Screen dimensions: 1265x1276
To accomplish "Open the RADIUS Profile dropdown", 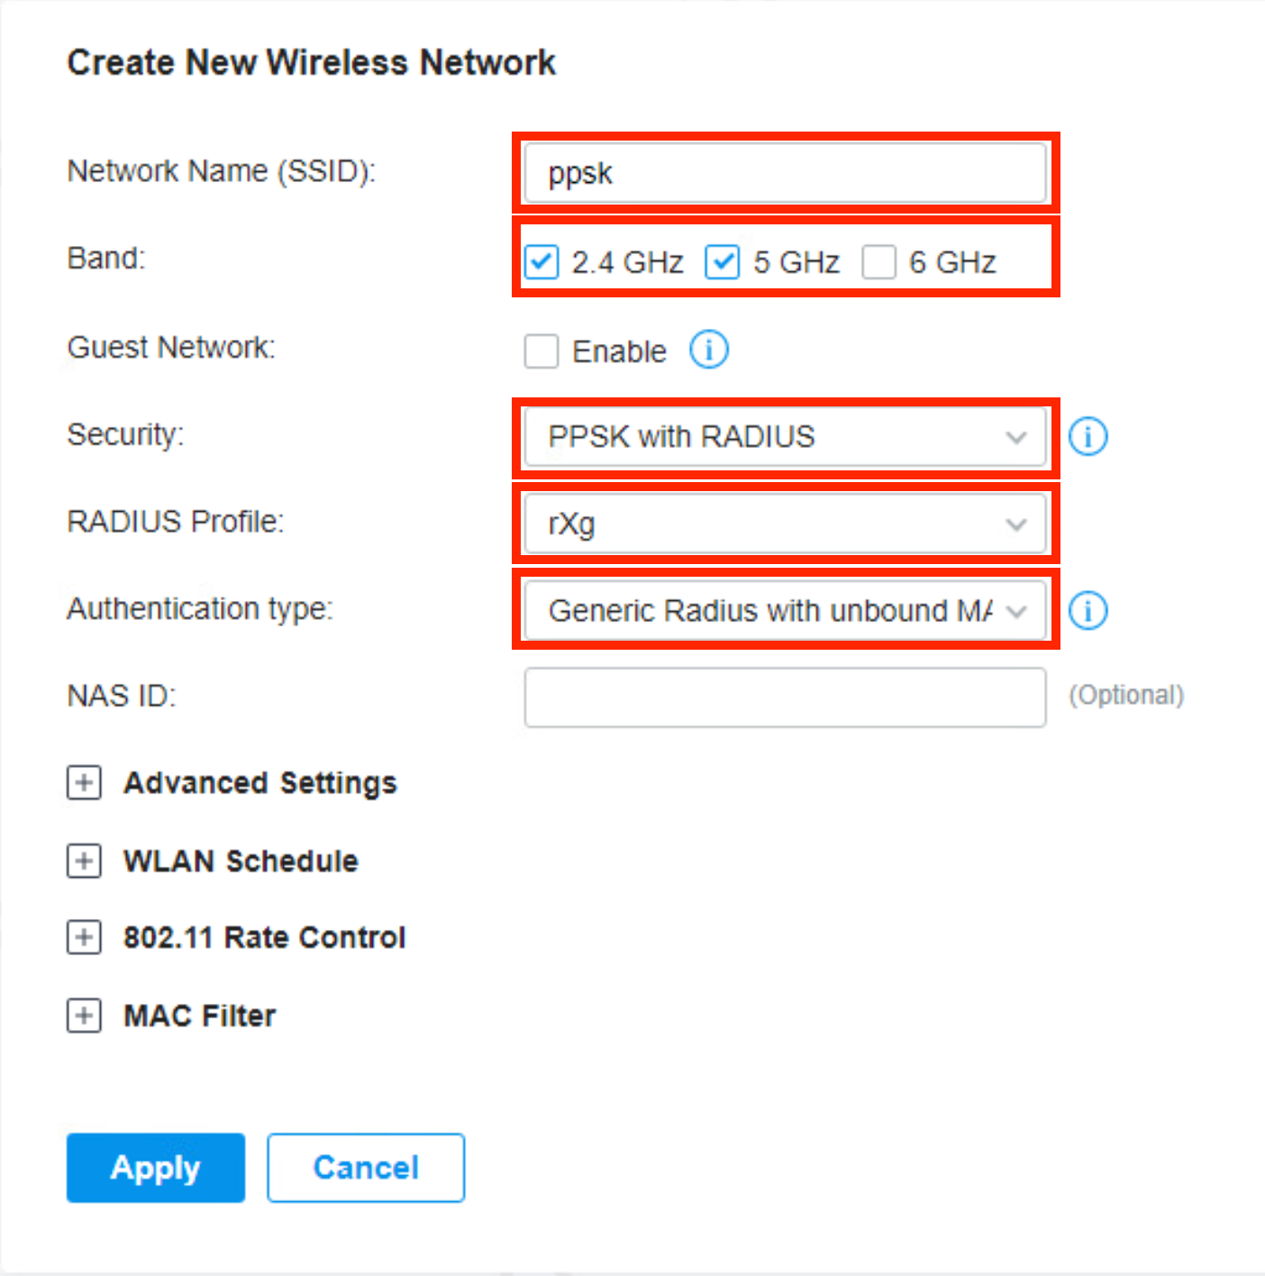I will [784, 524].
